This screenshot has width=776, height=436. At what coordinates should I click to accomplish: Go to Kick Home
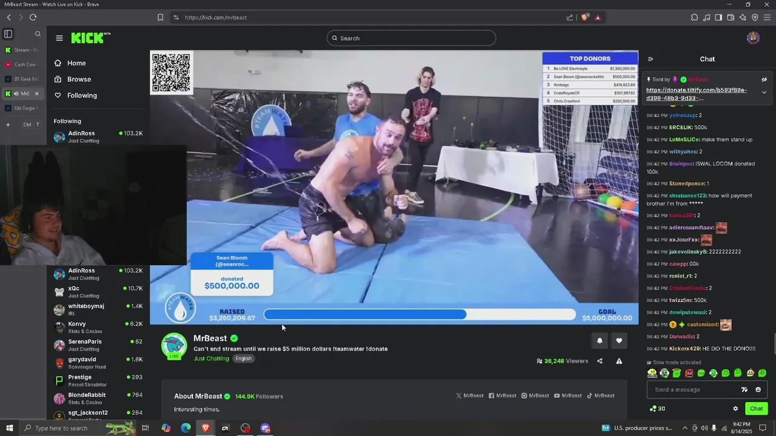[70, 63]
